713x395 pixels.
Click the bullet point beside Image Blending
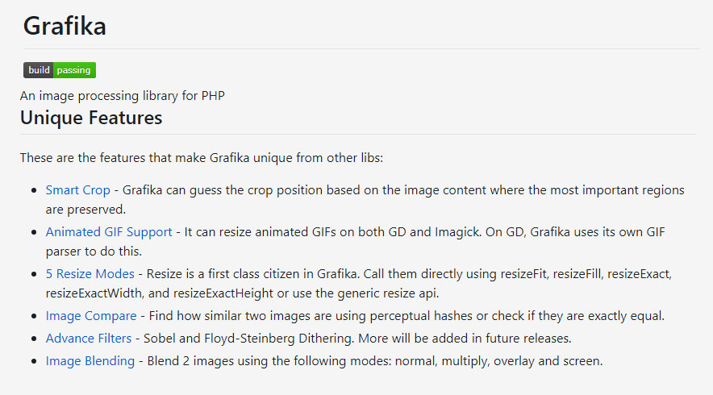tap(34, 361)
